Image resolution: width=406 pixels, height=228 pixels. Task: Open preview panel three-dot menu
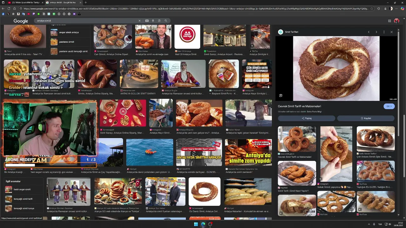tap(384, 32)
